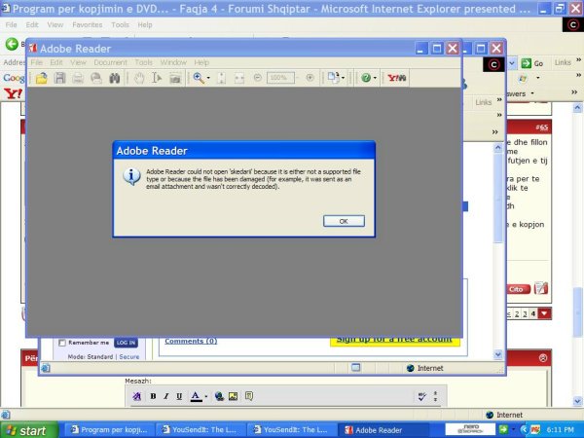Open Internet Explorer Favorites menu
Image resolution: width=584 pixels, height=438 pixels.
tap(88, 25)
